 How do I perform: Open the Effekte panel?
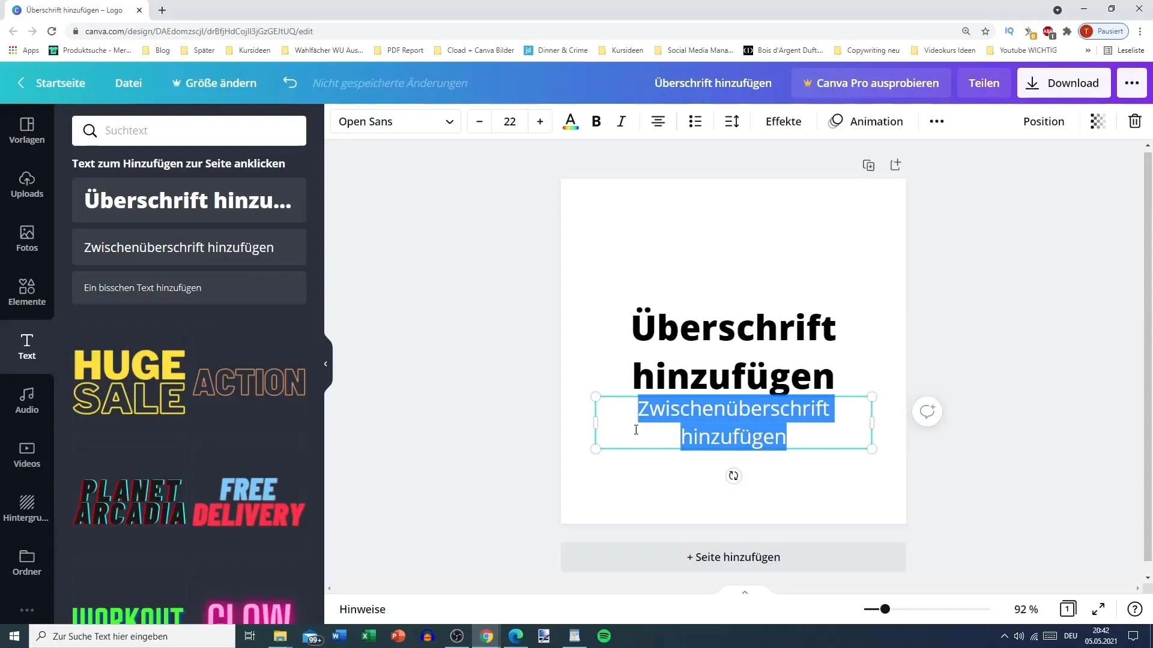click(783, 121)
